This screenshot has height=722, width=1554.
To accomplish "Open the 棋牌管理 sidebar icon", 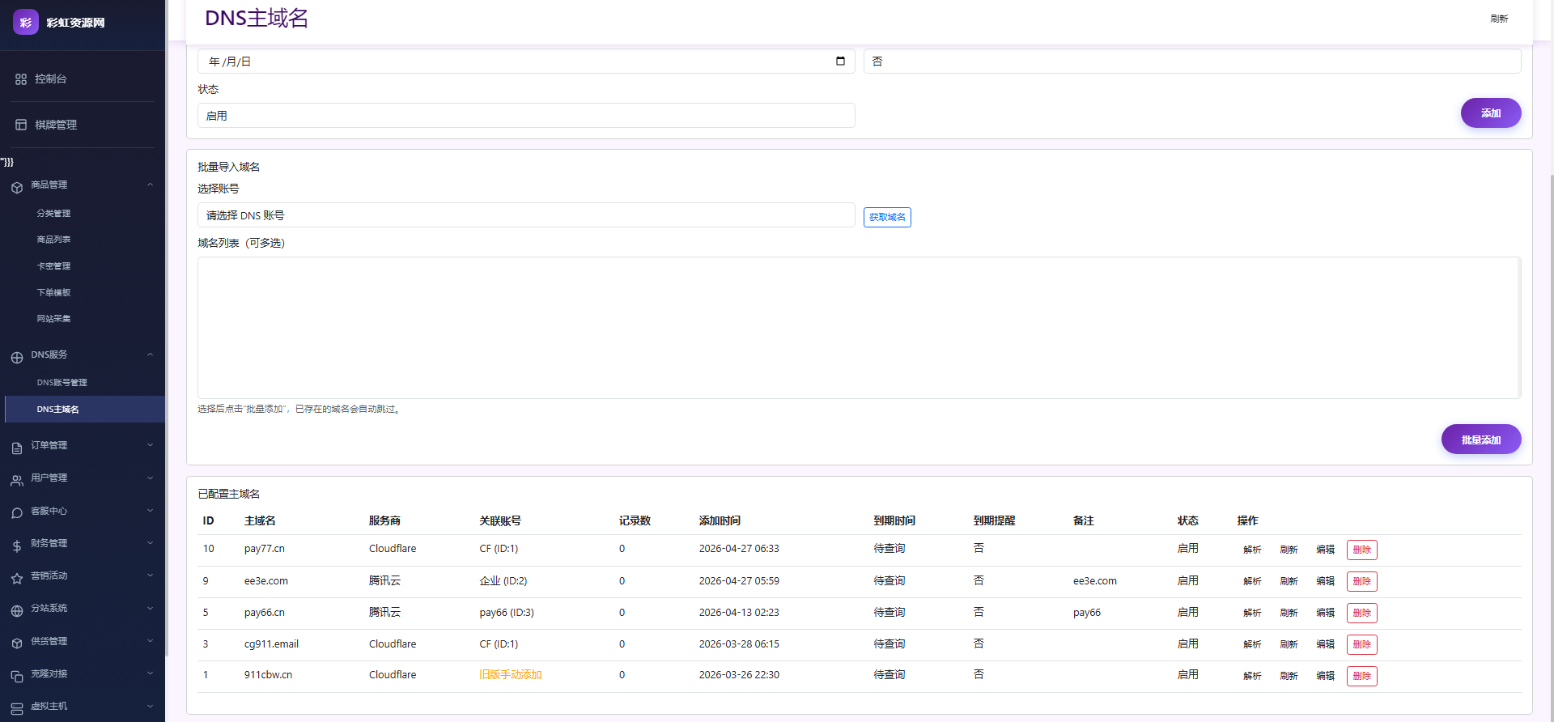I will [x=21, y=125].
